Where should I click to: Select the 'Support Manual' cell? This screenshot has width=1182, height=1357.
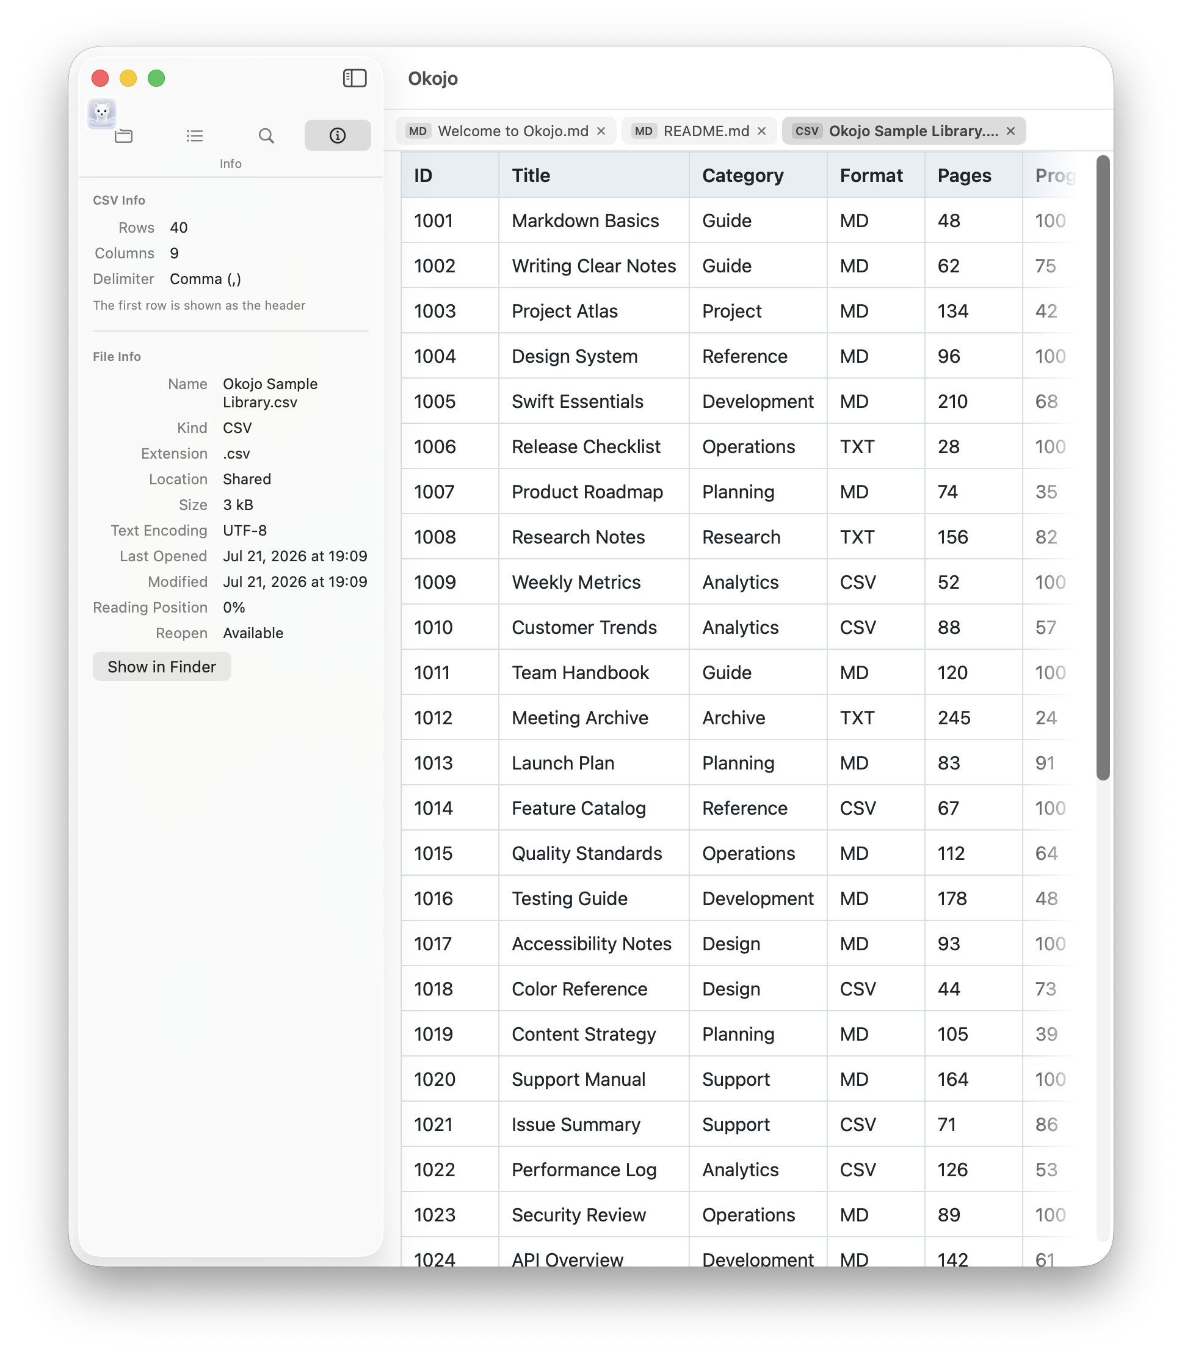[593, 1079]
